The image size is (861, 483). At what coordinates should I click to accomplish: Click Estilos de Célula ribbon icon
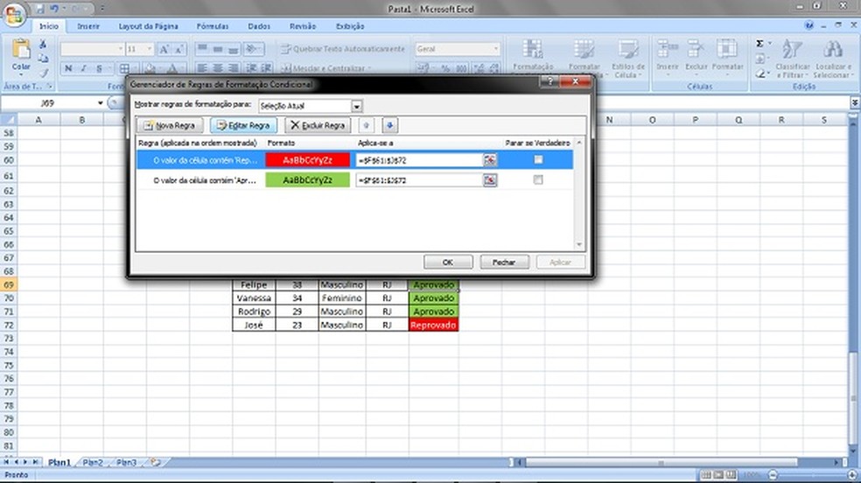(628, 49)
